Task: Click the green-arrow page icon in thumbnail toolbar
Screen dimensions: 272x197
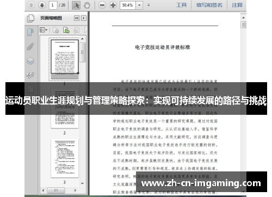Action: [66, 30]
